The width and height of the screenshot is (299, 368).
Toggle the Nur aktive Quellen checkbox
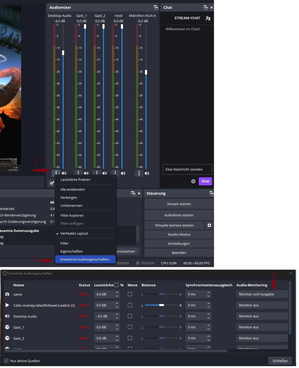tap(6, 361)
